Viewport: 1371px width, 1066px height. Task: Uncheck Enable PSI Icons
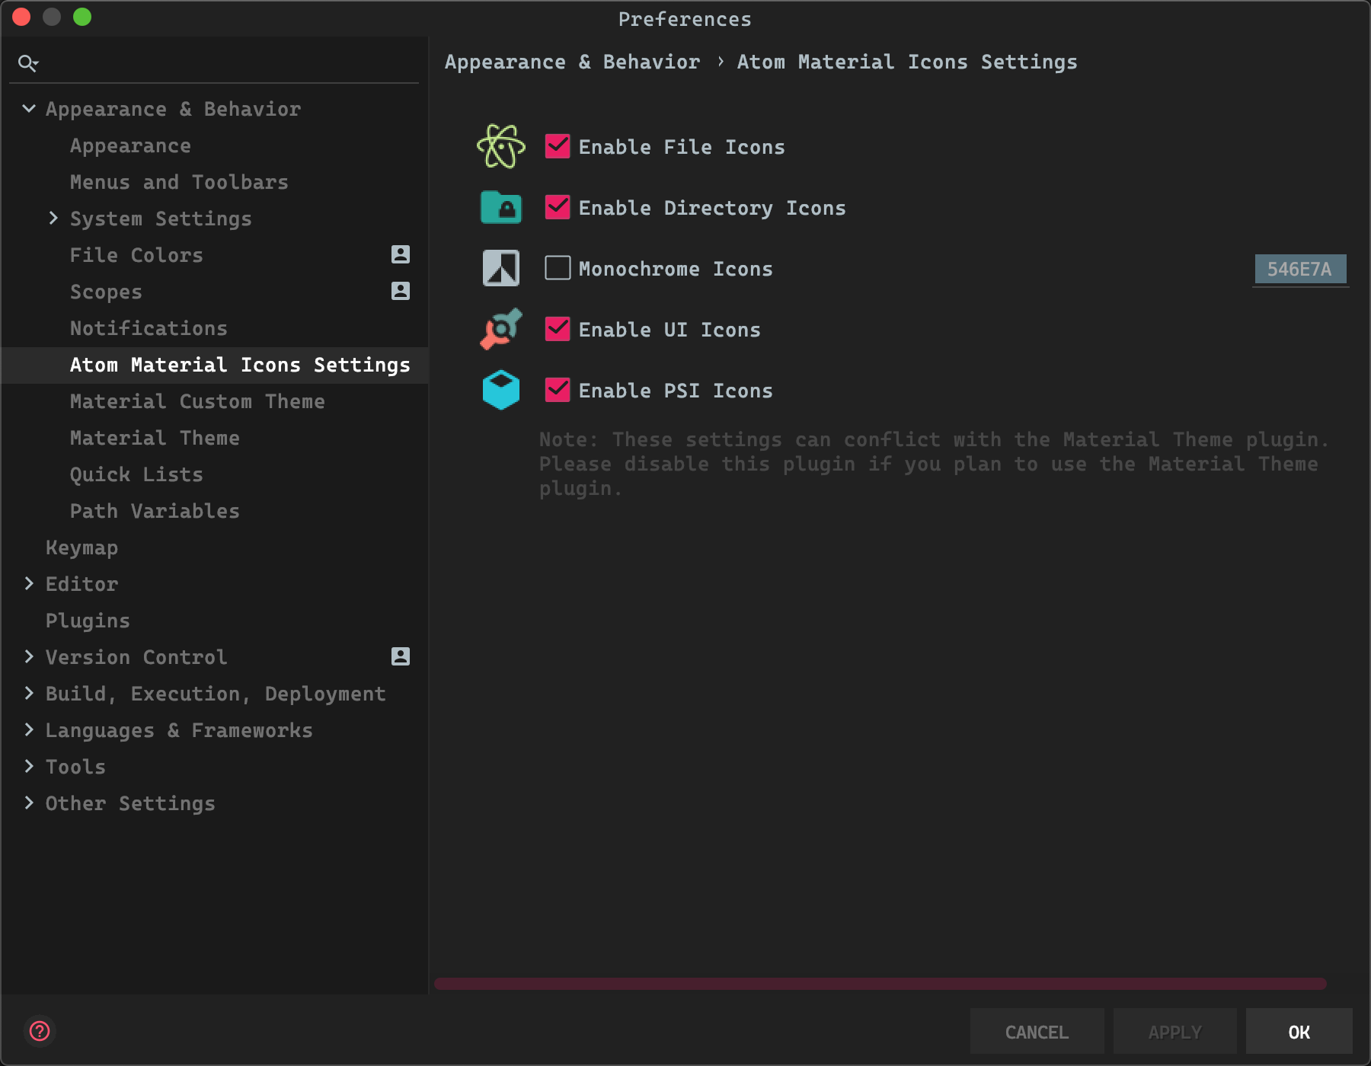557,390
